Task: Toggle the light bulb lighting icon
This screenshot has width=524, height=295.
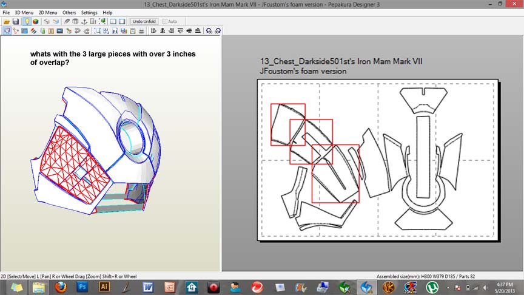Action: [27, 21]
